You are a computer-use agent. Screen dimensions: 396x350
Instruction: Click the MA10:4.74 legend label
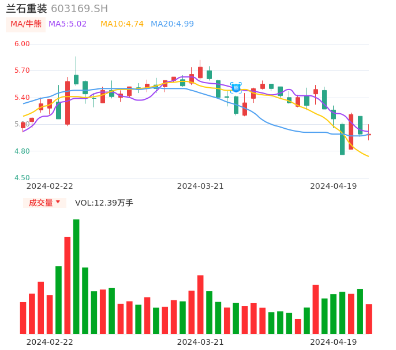122,24
